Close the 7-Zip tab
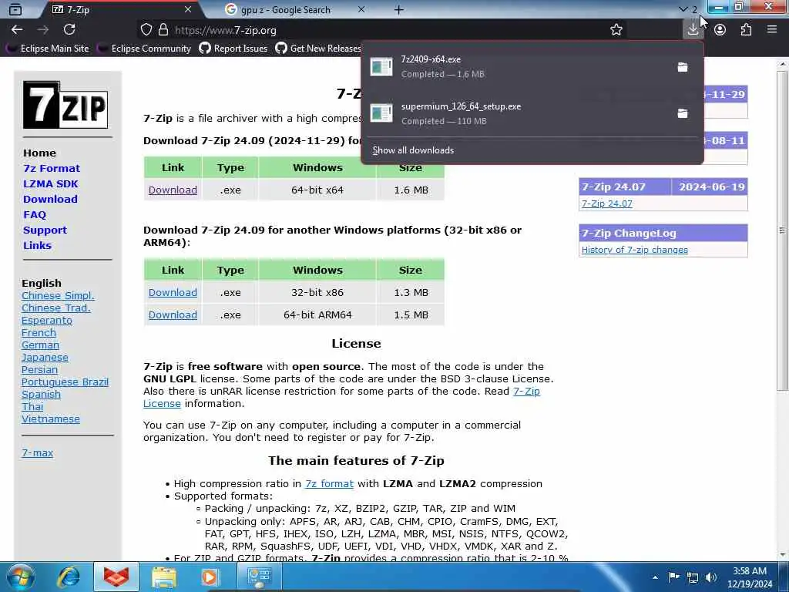 [188, 9]
